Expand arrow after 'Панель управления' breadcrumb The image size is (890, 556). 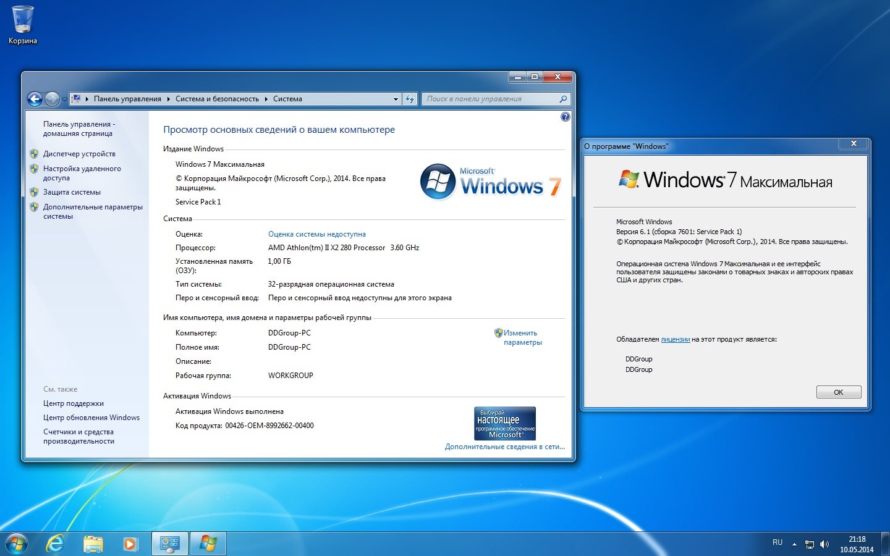pyautogui.click(x=168, y=99)
